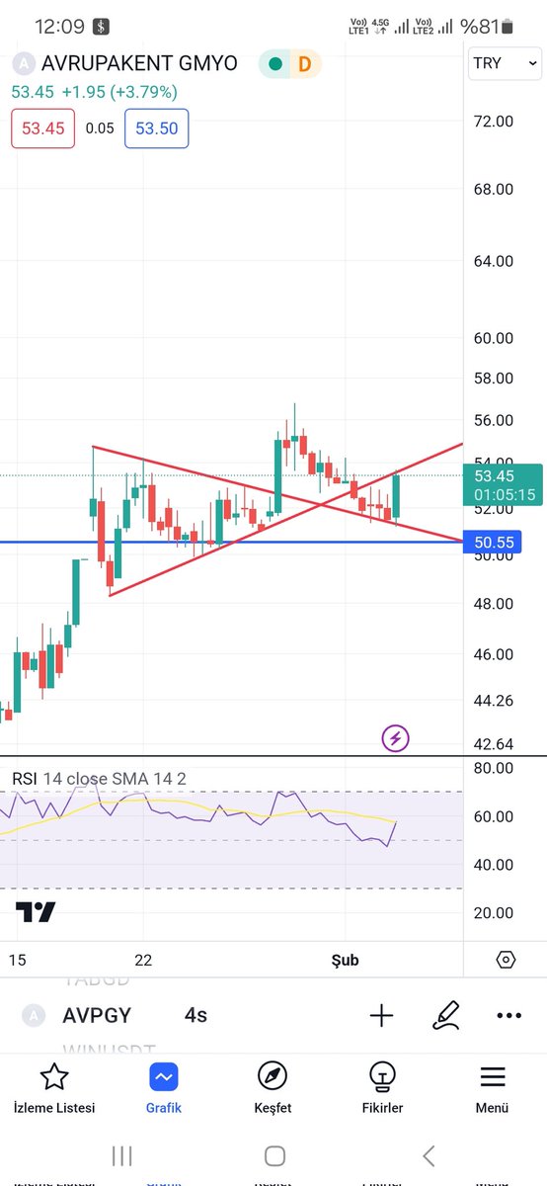Open the drawing tools pen icon
Screen dimensions: 547x1186
coord(447,1015)
